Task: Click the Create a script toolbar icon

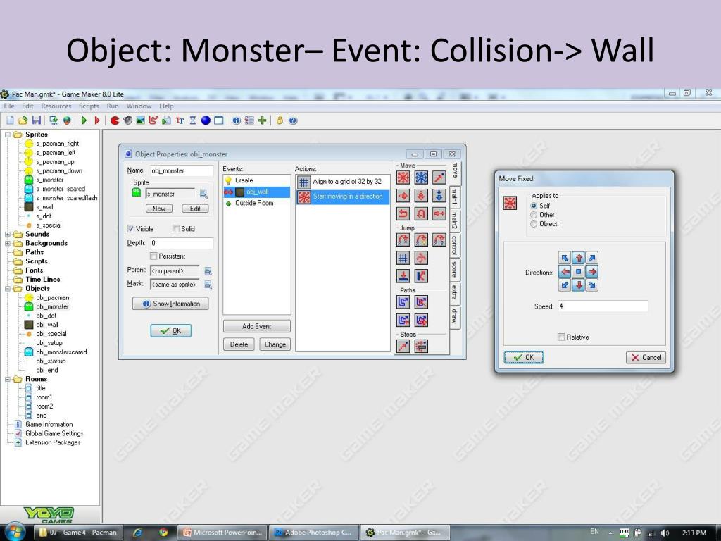Action: click(x=166, y=120)
